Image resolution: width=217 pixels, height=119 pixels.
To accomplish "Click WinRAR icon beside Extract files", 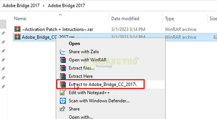I will 63,68.
